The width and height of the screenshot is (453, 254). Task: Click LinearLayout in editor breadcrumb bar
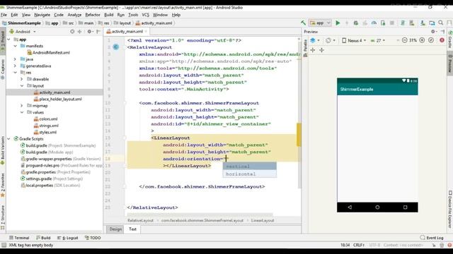coord(263,221)
